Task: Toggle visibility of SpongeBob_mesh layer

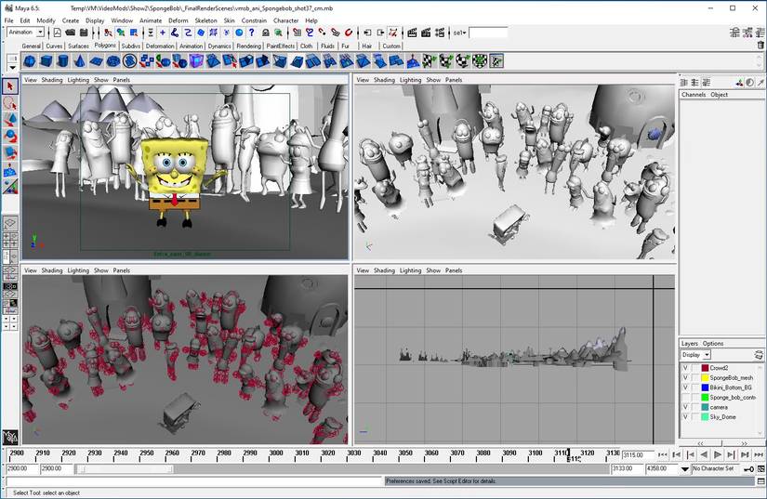Action: click(x=686, y=378)
